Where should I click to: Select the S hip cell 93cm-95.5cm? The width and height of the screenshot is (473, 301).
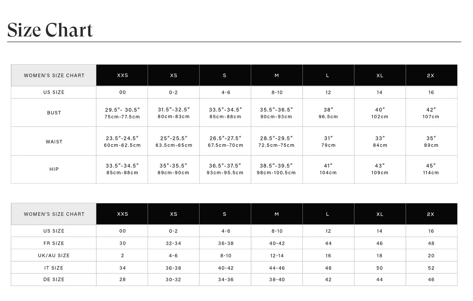pyautogui.click(x=225, y=169)
